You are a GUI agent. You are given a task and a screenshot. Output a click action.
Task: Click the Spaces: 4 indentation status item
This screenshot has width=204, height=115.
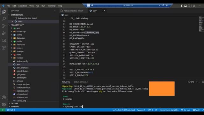tap(141, 110)
